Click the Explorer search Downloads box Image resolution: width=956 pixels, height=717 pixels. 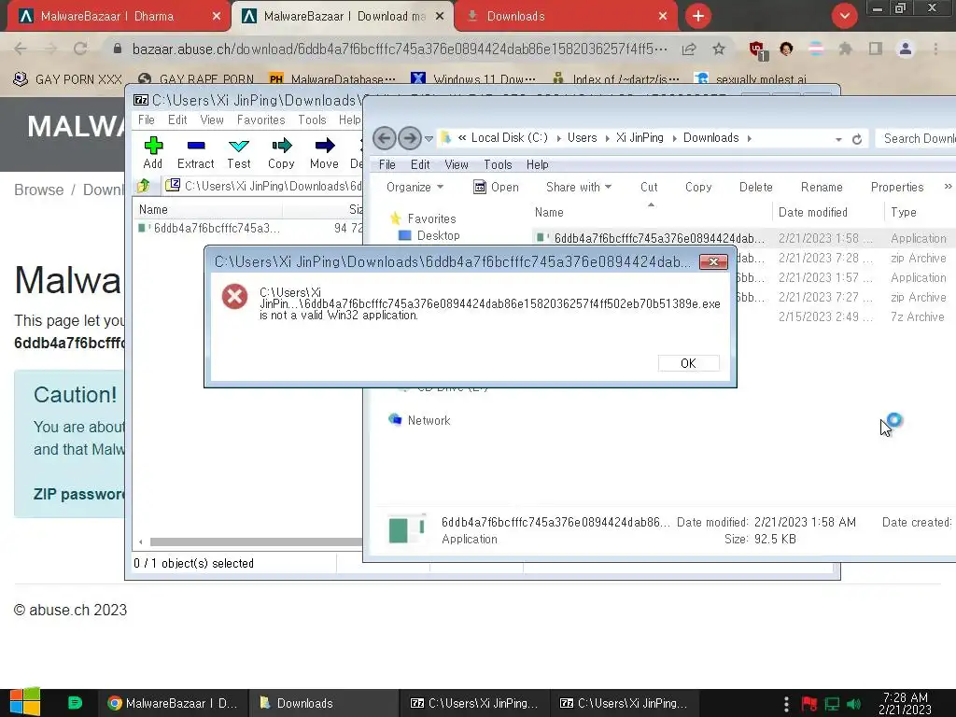[917, 138]
